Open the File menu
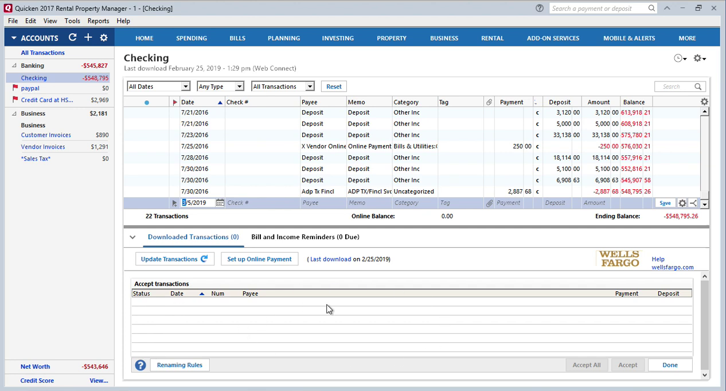This screenshot has height=391, width=726. tap(13, 21)
